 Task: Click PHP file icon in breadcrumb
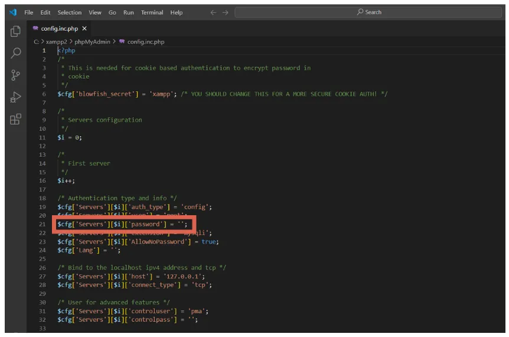pyautogui.click(x=122, y=41)
